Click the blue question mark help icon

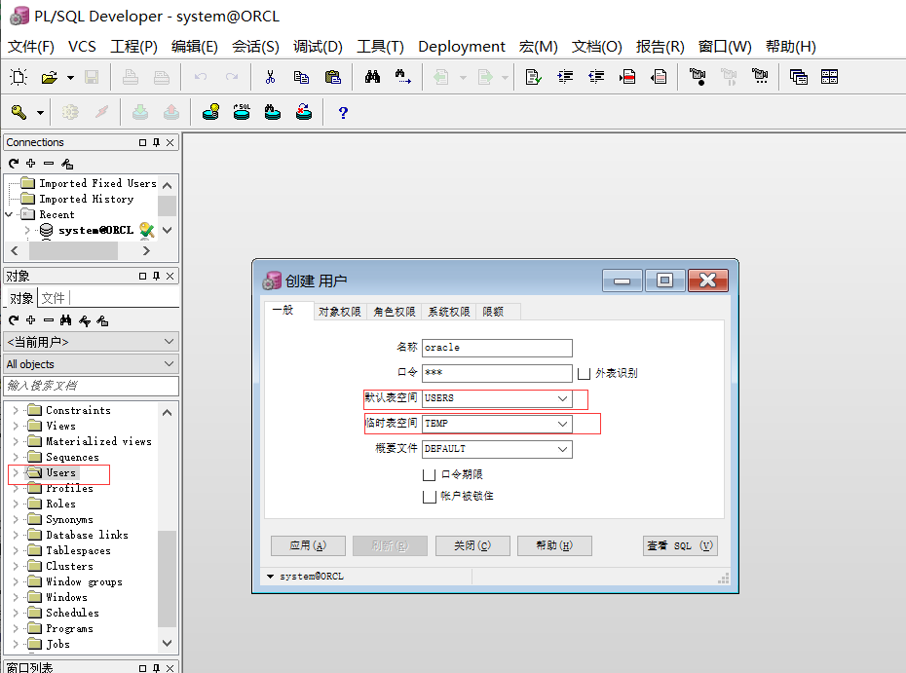coord(343,113)
